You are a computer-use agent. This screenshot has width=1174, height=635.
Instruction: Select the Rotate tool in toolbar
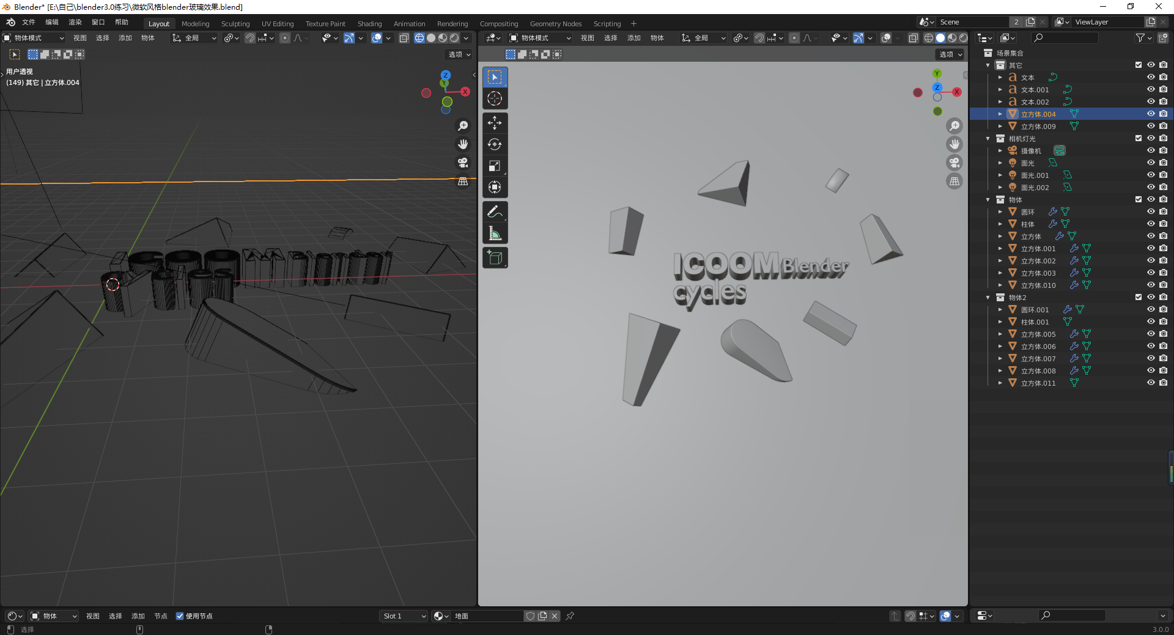[495, 144]
